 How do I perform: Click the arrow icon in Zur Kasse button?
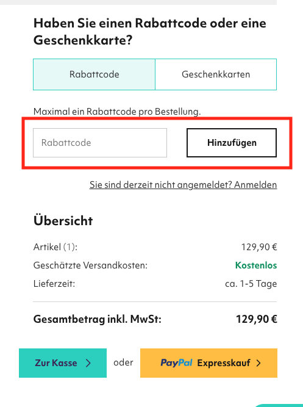point(88,363)
